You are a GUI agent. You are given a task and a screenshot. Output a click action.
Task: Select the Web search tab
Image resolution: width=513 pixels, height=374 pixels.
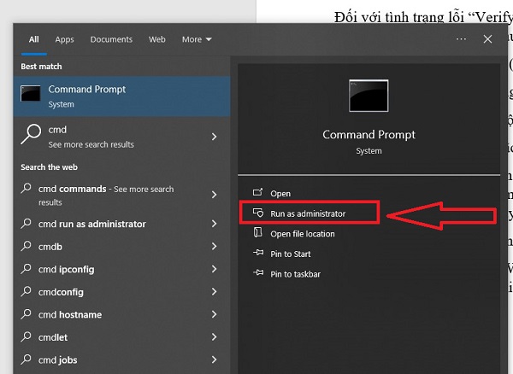pyautogui.click(x=157, y=39)
